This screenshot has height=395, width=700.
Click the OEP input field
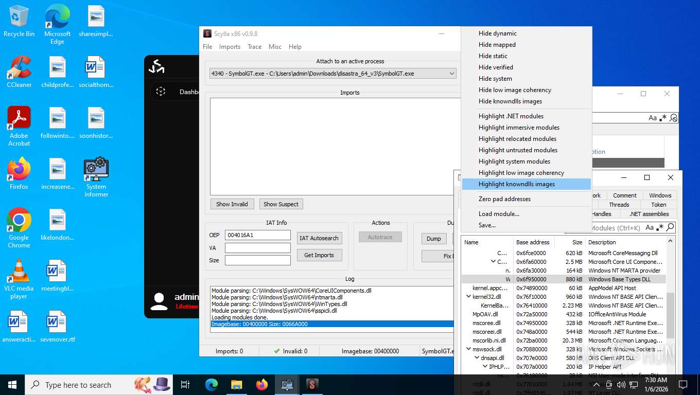258,235
